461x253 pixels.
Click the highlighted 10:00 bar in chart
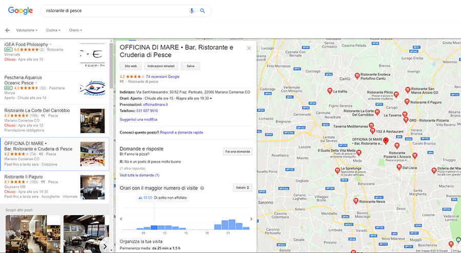click(154, 227)
